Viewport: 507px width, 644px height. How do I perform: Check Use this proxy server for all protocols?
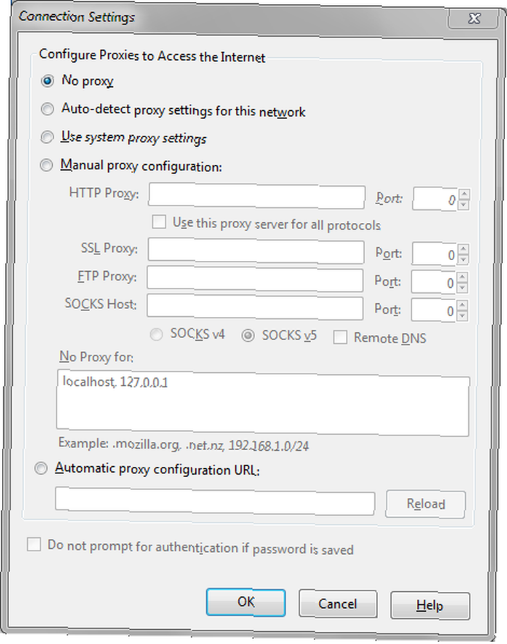(x=159, y=222)
